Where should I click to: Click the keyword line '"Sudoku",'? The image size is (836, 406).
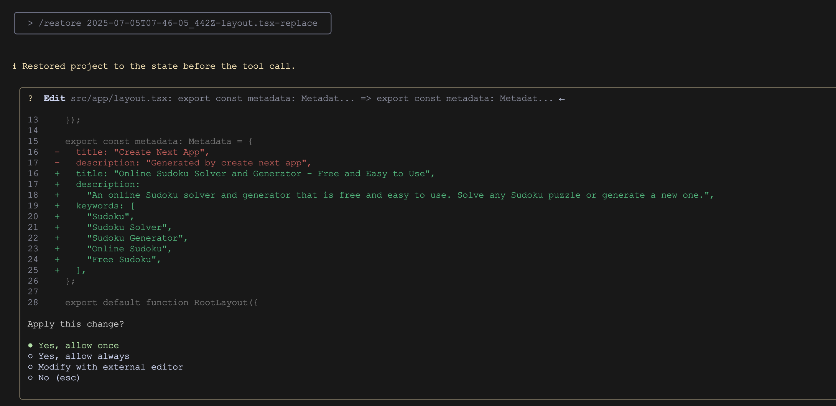[110, 217]
